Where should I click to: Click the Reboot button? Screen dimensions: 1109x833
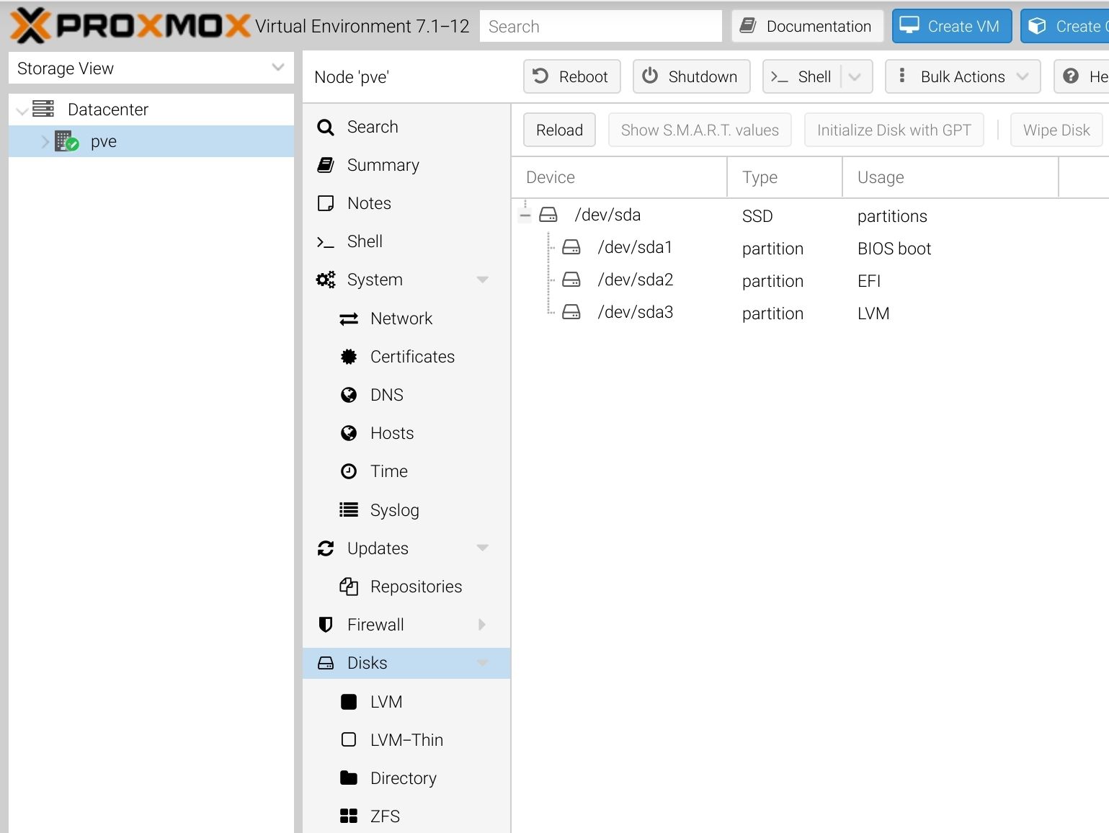(x=572, y=76)
